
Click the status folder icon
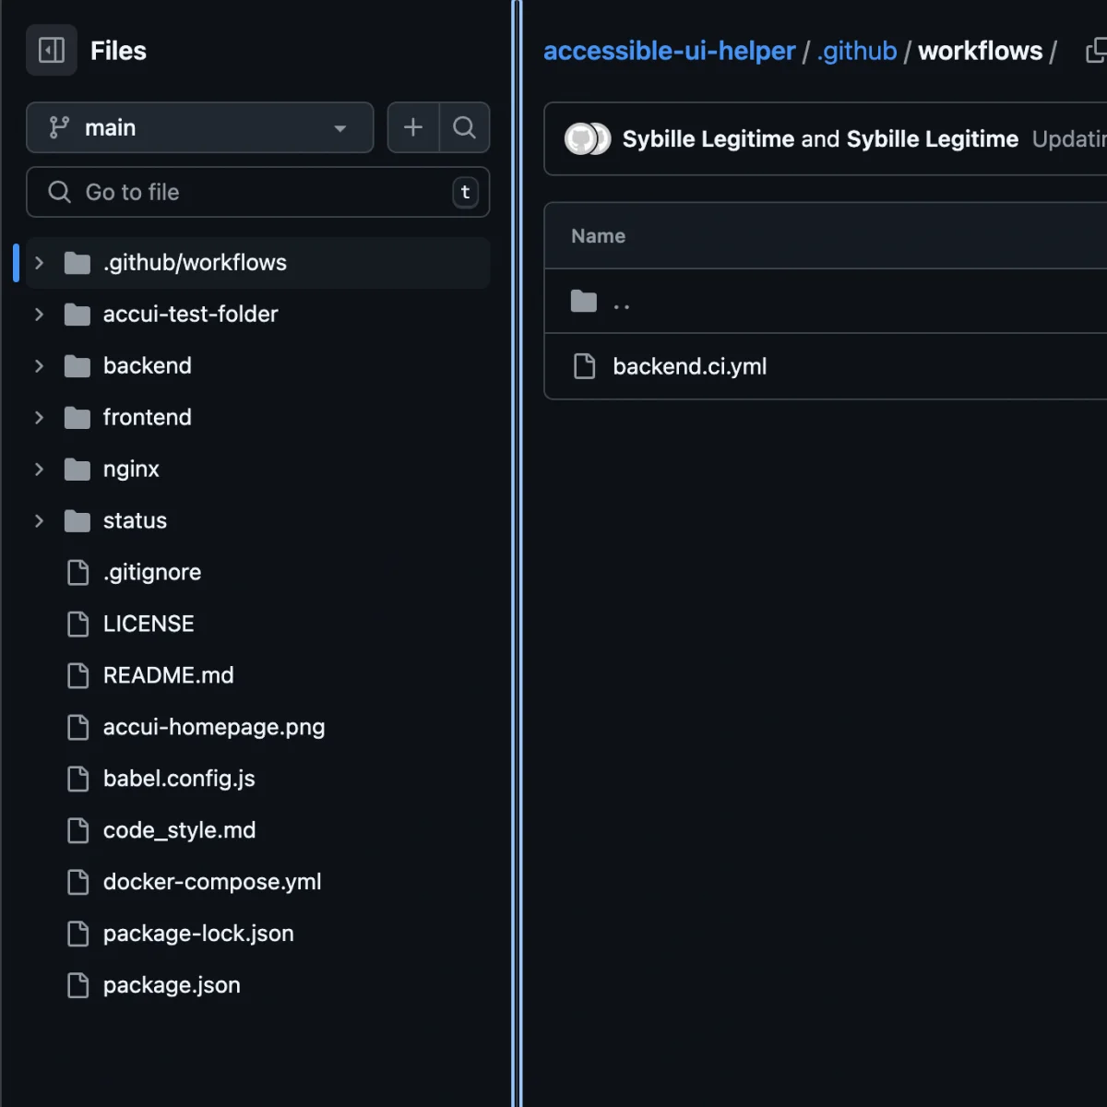click(x=77, y=521)
